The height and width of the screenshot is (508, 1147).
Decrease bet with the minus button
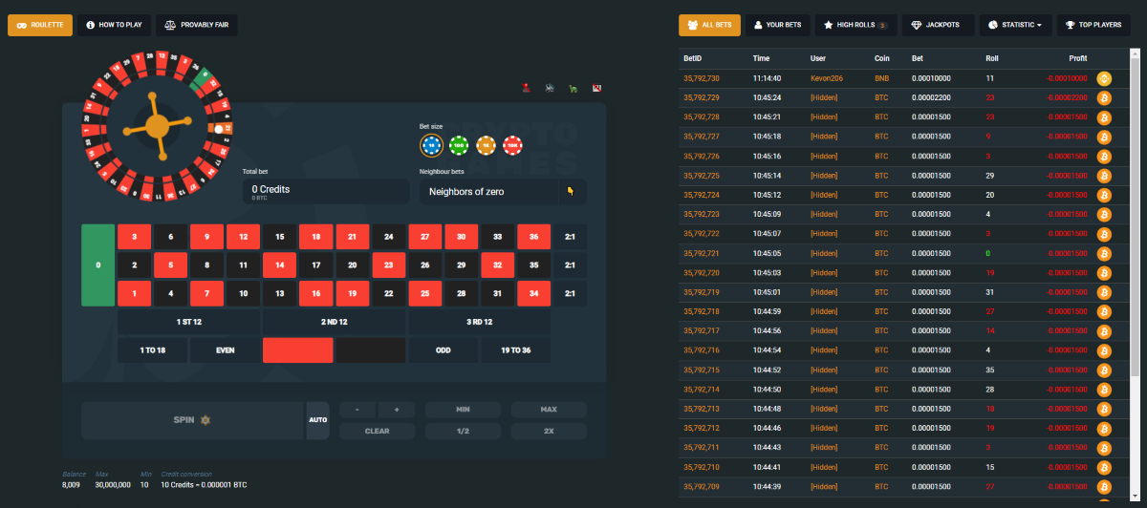click(357, 410)
